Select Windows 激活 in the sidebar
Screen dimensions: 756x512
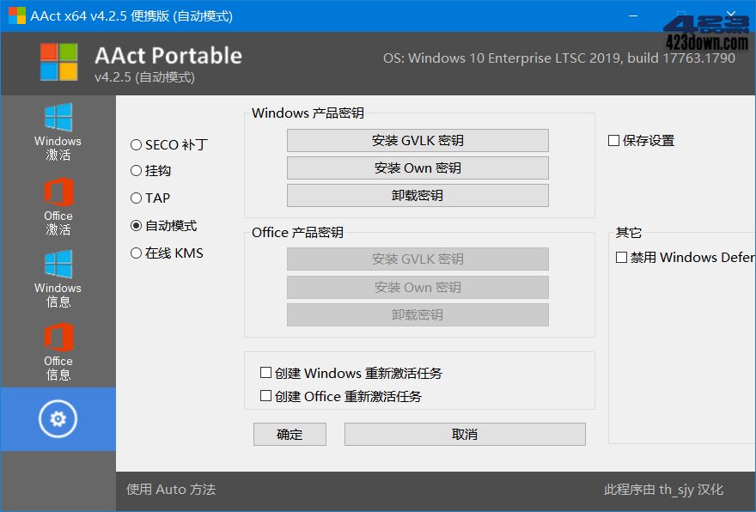coord(58,131)
